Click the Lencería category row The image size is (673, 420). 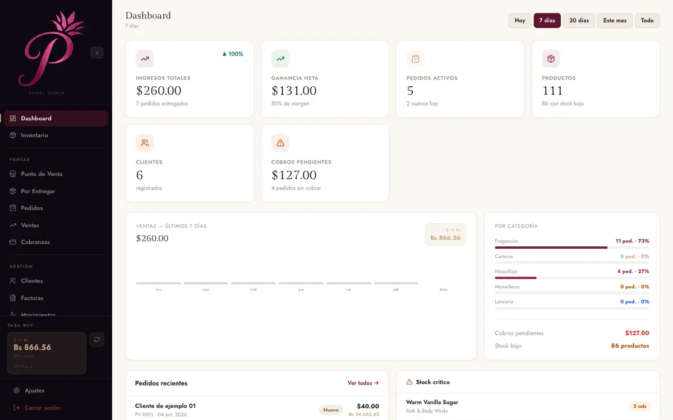pos(572,304)
